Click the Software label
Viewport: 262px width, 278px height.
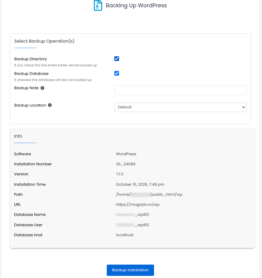23,154
